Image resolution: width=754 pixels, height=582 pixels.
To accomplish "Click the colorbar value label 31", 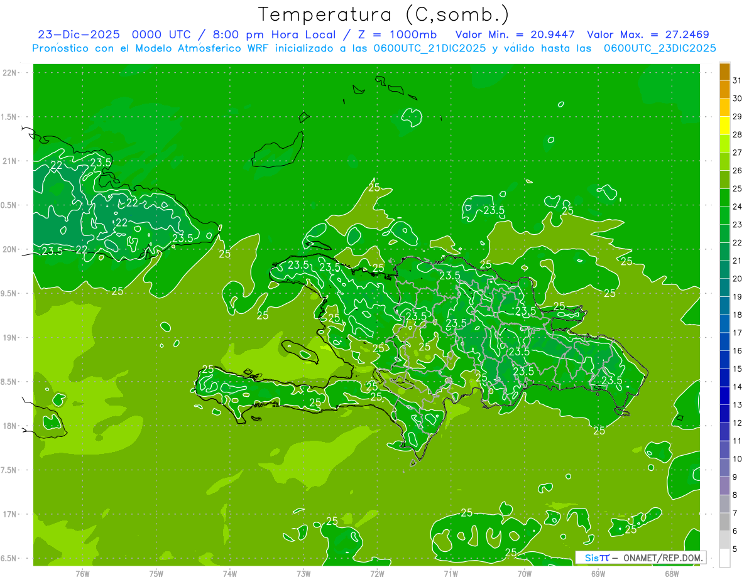I will click(737, 80).
